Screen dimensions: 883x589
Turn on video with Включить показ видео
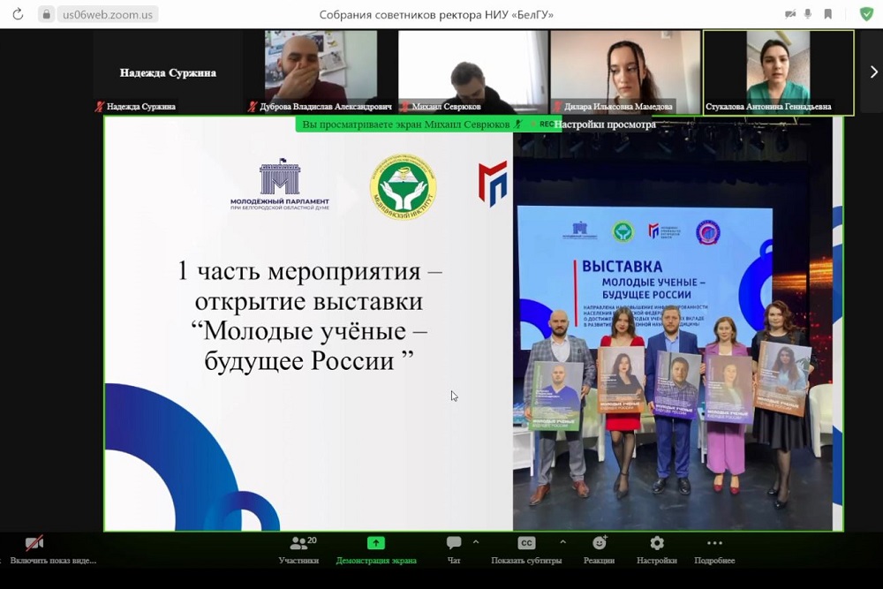pos(35,547)
